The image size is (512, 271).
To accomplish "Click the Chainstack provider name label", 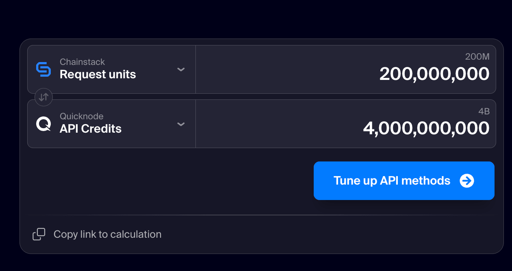I will click(x=82, y=62).
